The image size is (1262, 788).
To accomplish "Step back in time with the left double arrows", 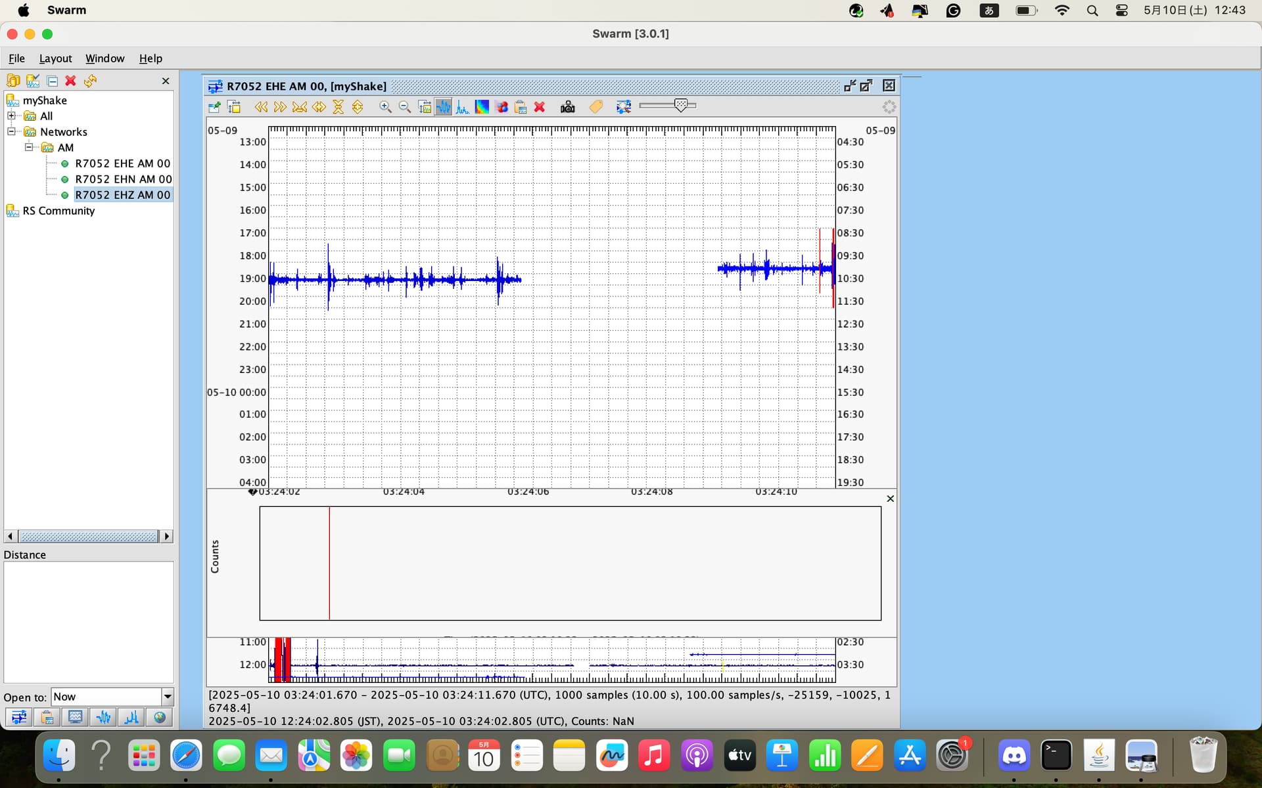I will pos(261,107).
